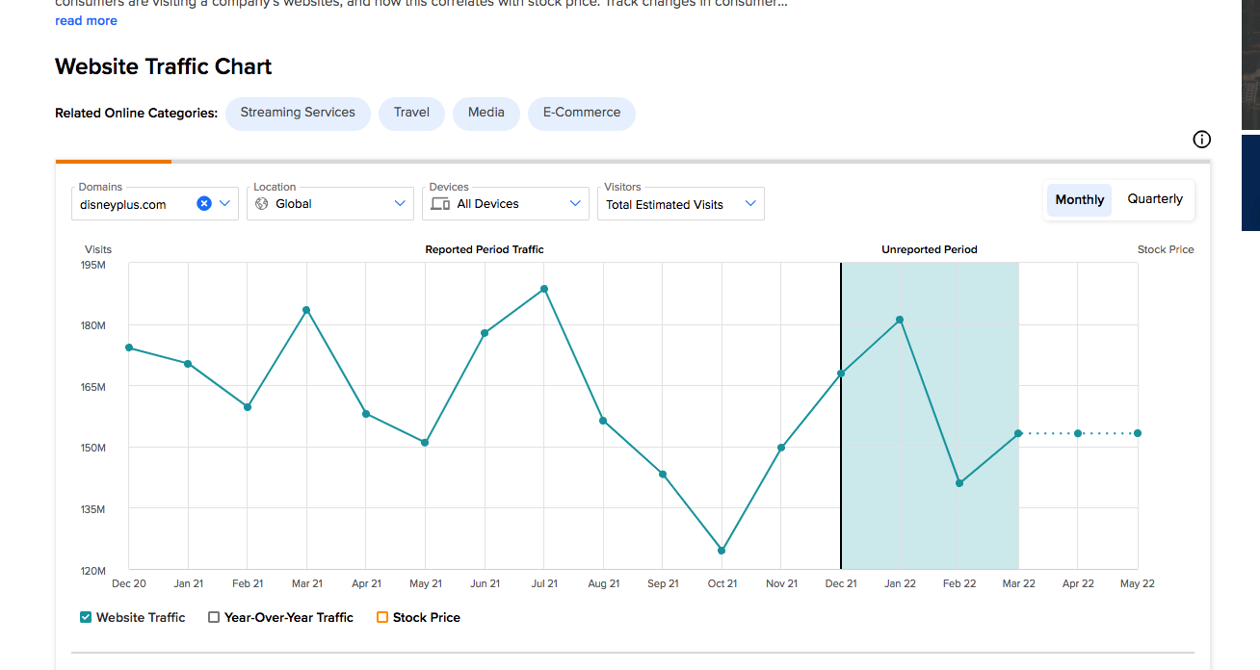Check the Year-Over-Year Traffic checkbox

coord(214,617)
